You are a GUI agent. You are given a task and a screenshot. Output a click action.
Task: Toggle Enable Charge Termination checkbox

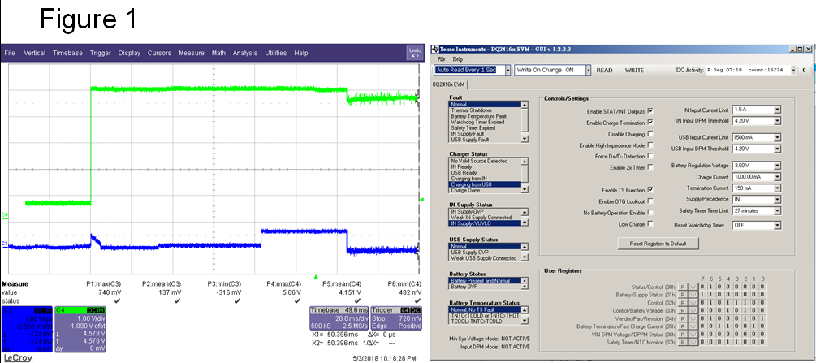[x=650, y=123]
